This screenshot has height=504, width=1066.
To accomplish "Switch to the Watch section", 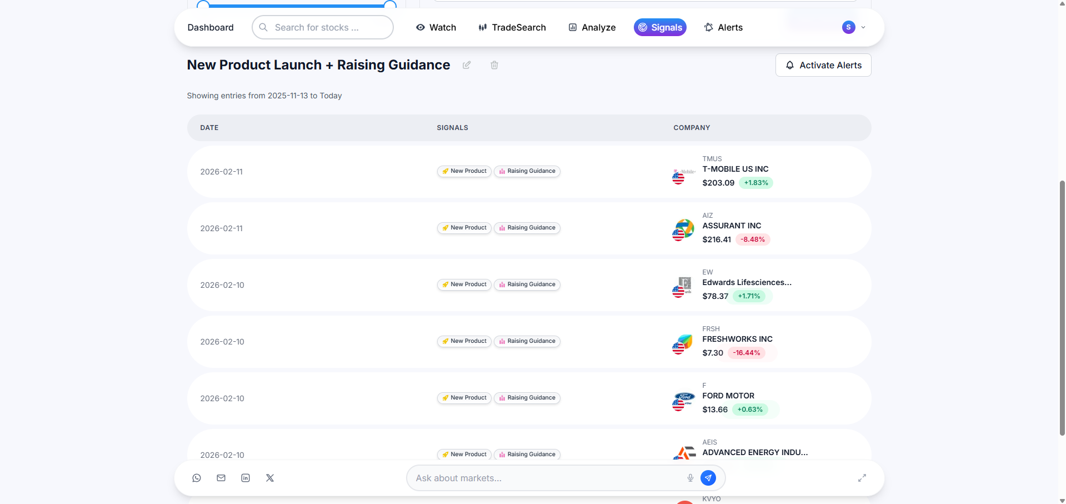I will click(436, 27).
